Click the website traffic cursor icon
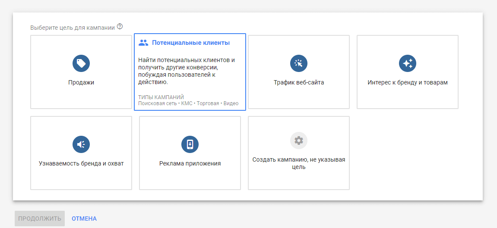Image resolution: width=497 pixels, height=228 pixels. click(x=298, y=63)
